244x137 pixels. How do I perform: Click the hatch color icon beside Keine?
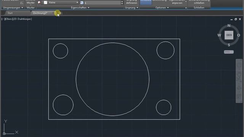[39, 2]
